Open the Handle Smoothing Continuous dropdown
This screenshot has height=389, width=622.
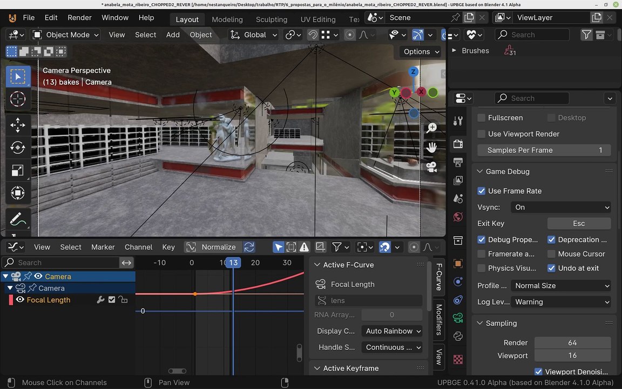click(391, 347)
